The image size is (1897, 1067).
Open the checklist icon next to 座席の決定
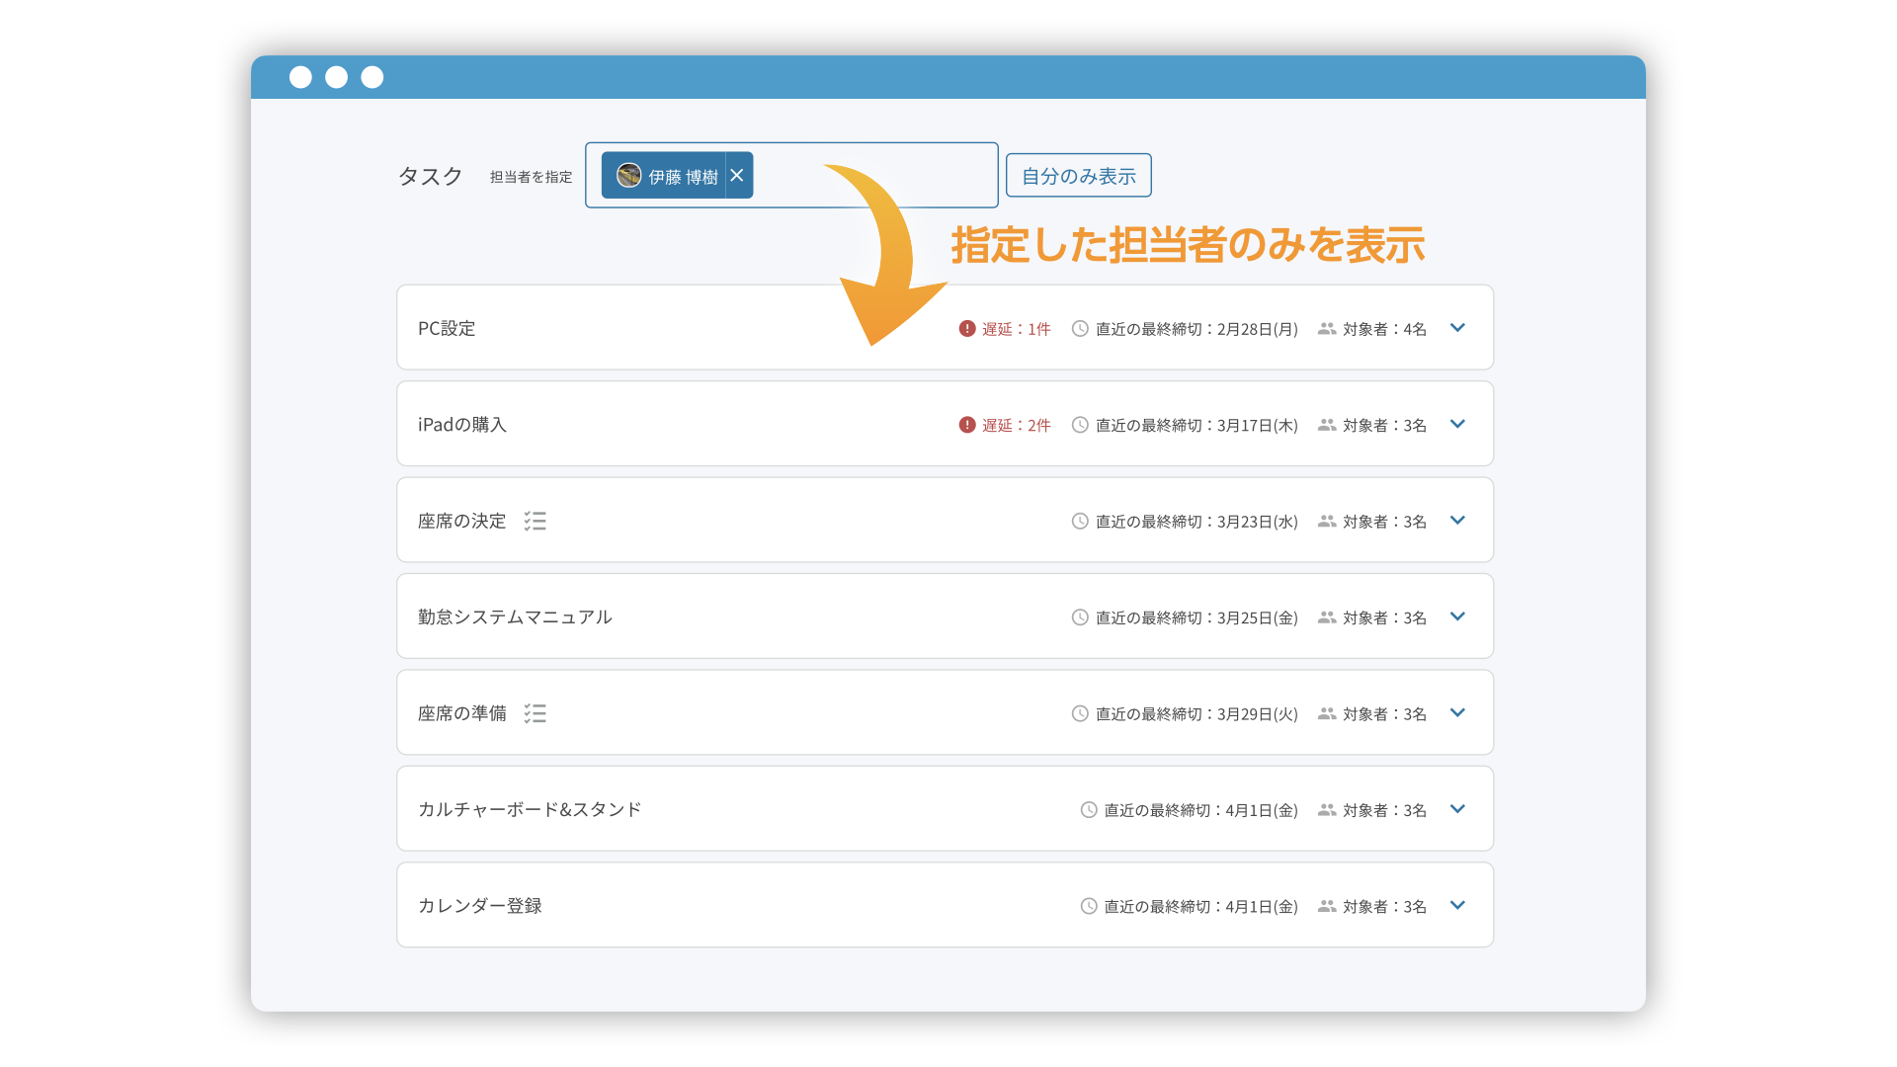[x=536, y=521]
